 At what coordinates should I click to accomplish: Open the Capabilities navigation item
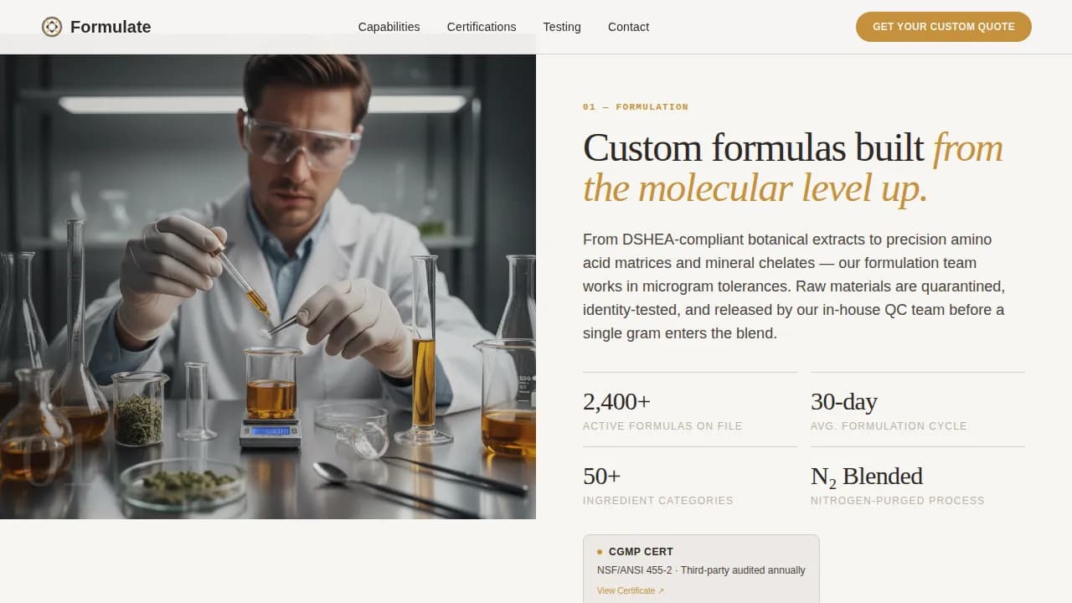coord(389,27)
